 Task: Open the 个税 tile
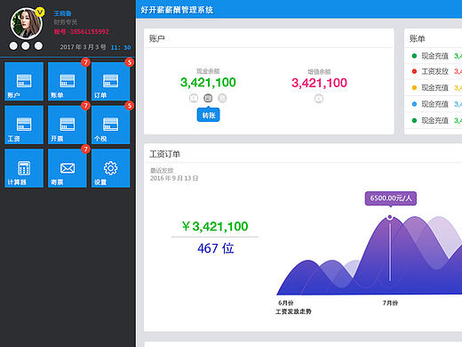[x=111, y=125]
